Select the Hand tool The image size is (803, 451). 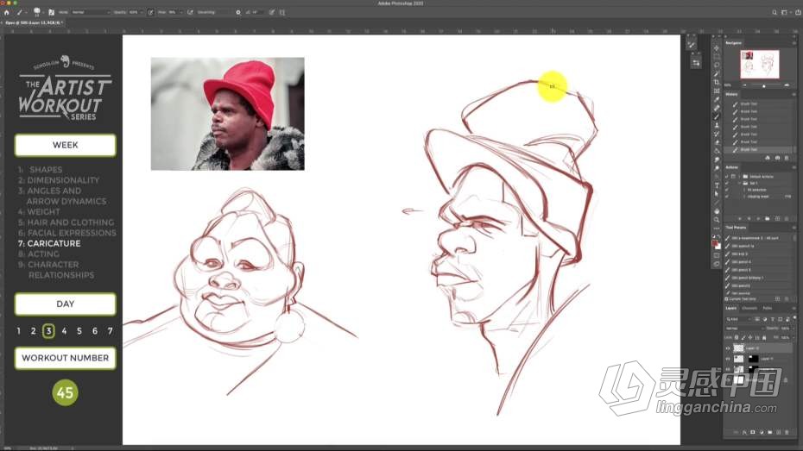pos(717,211)
